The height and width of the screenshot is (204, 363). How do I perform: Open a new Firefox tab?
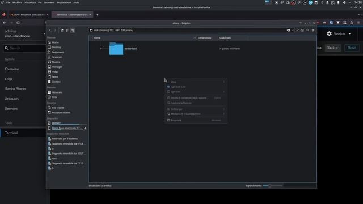[97, 15]
